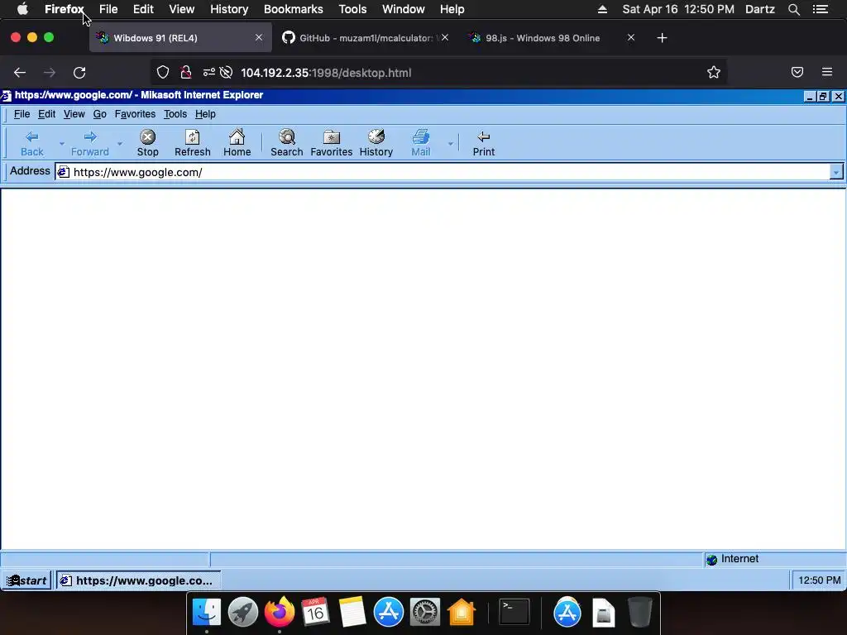Restore the Internet Explorer window size
847x635 pixels.
[823, 96]
